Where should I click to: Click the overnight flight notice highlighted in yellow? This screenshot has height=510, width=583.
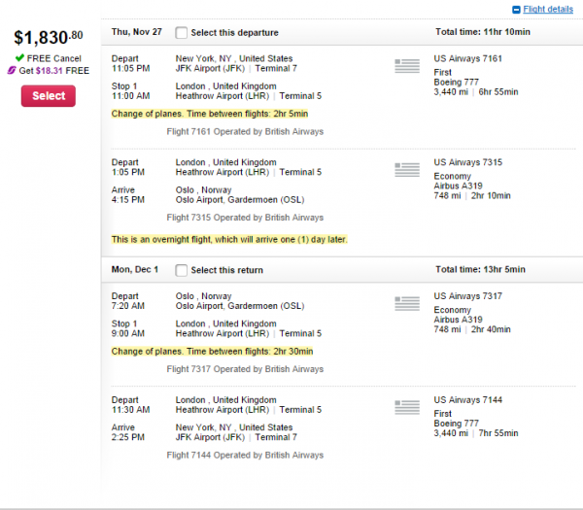click(229, 239)
